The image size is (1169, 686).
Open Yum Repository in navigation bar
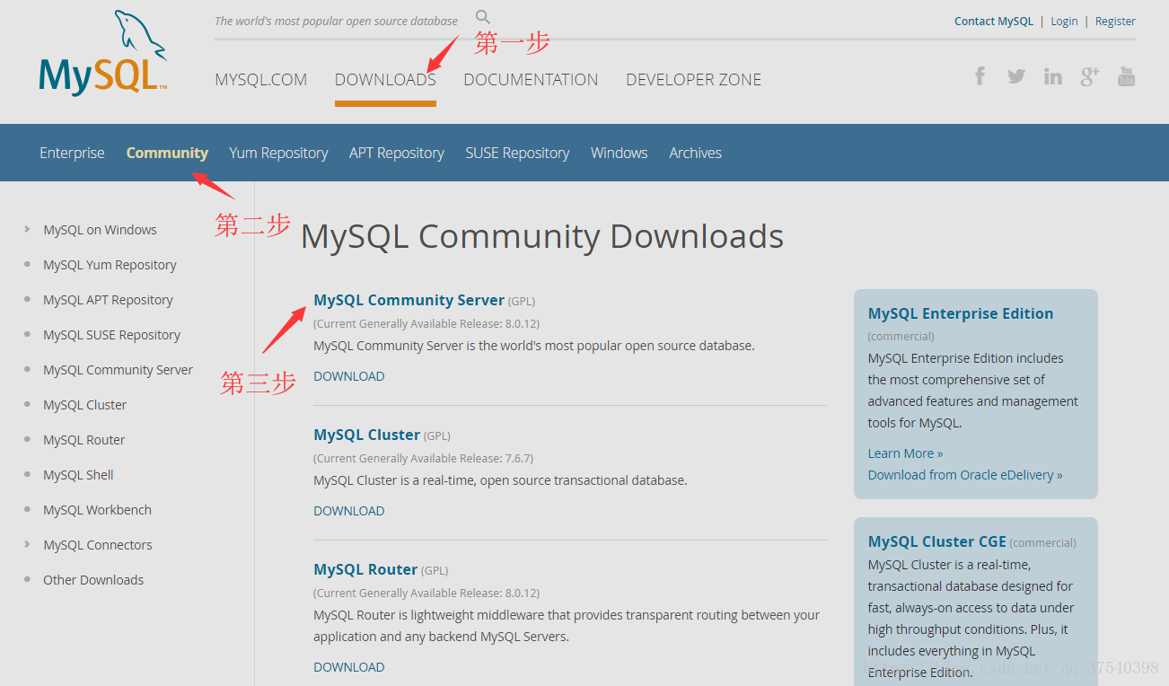click(278, 153)
